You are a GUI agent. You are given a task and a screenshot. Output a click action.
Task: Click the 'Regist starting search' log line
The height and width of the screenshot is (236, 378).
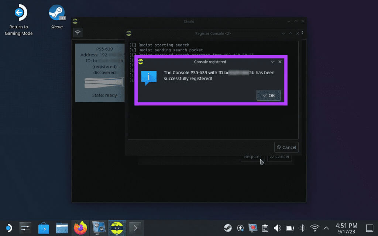click(159, 45)
